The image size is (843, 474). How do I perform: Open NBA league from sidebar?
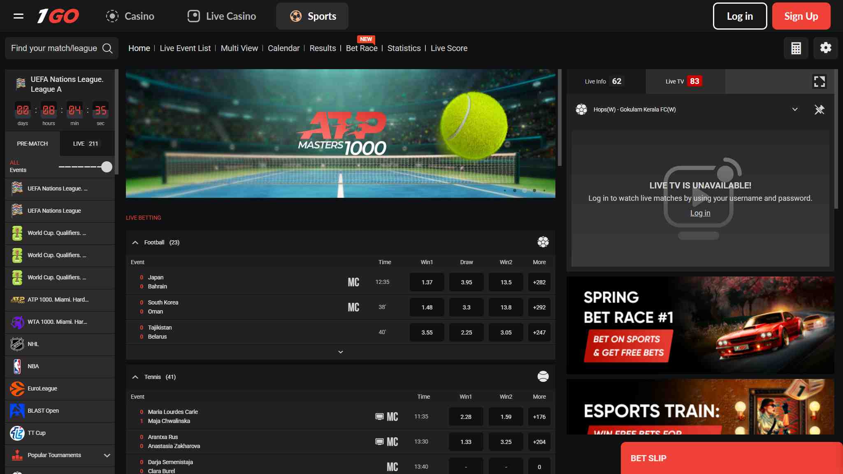coord(60,366)
